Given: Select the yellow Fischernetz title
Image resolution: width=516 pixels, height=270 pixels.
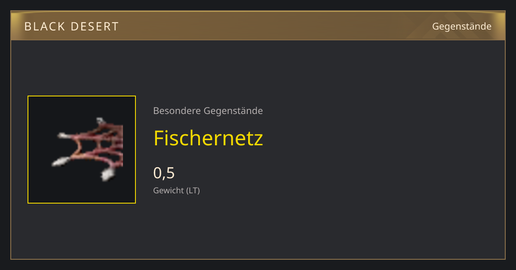Looking at the screenshot, I should (208, 138).
